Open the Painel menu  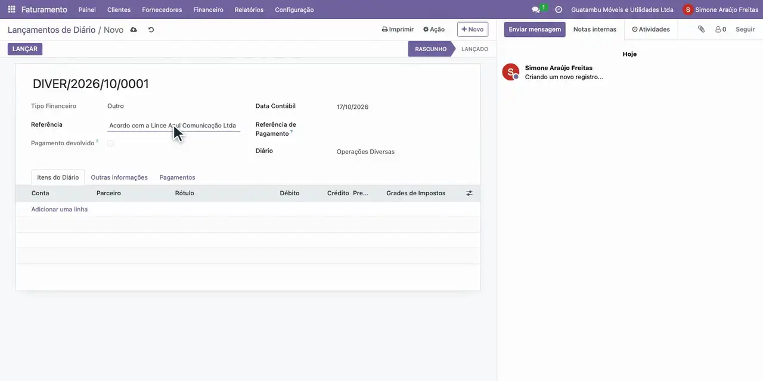(x=87, y=10)
